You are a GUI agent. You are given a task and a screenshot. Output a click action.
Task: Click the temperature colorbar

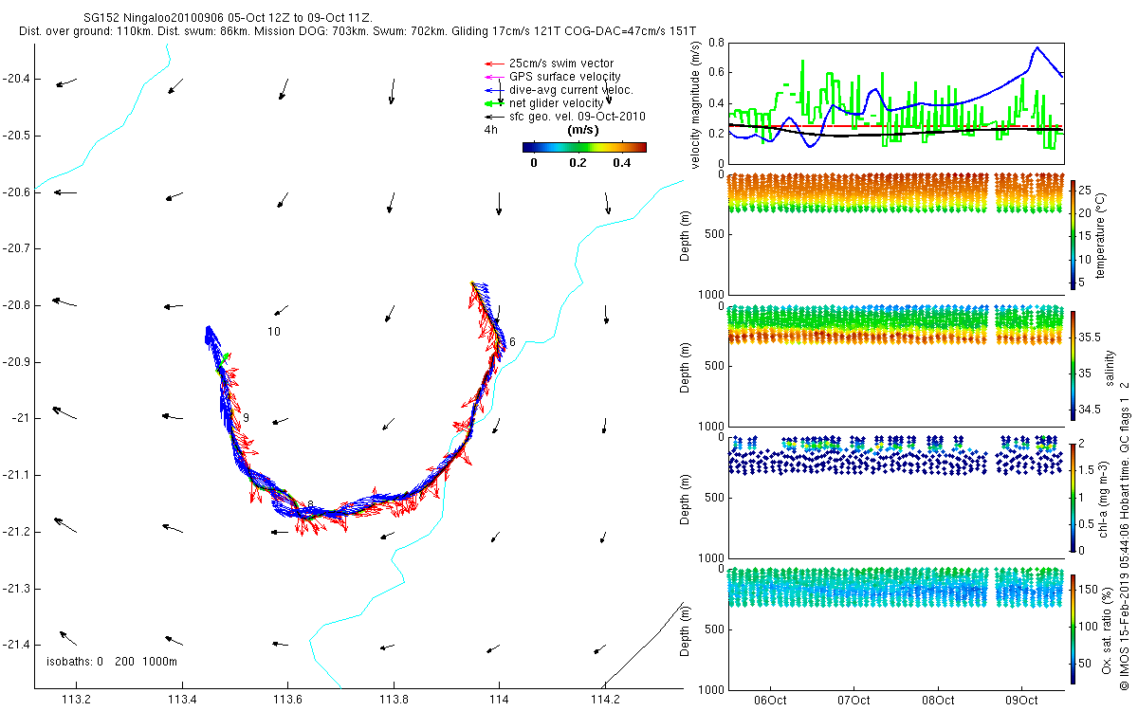(x=1074, y=233)
